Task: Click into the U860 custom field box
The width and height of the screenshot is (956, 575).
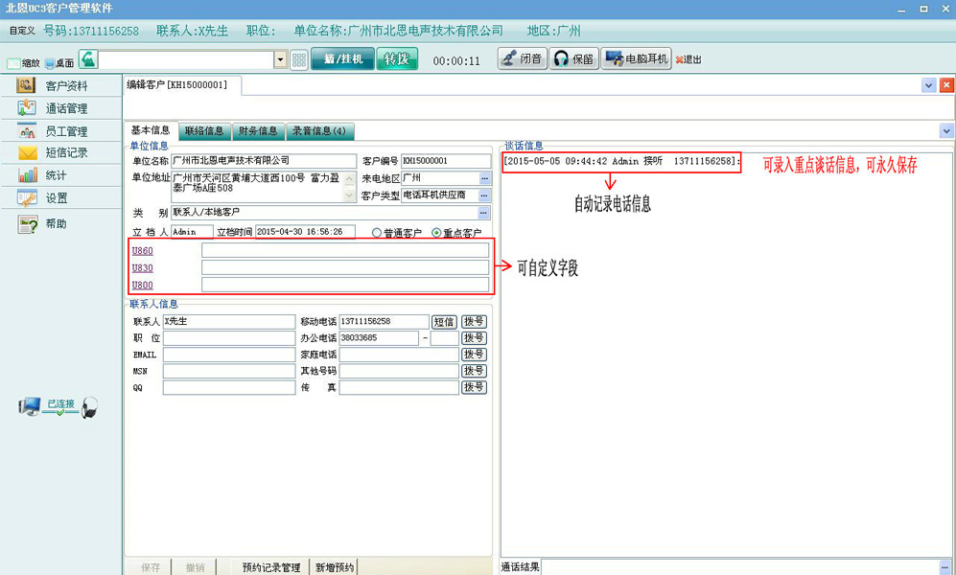Action: tap(345, 250)
